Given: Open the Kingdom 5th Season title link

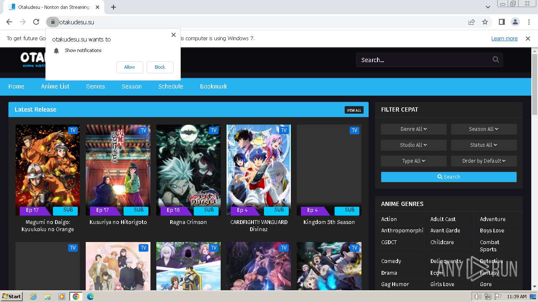Looking at the screenshot, I should (329, 222).
